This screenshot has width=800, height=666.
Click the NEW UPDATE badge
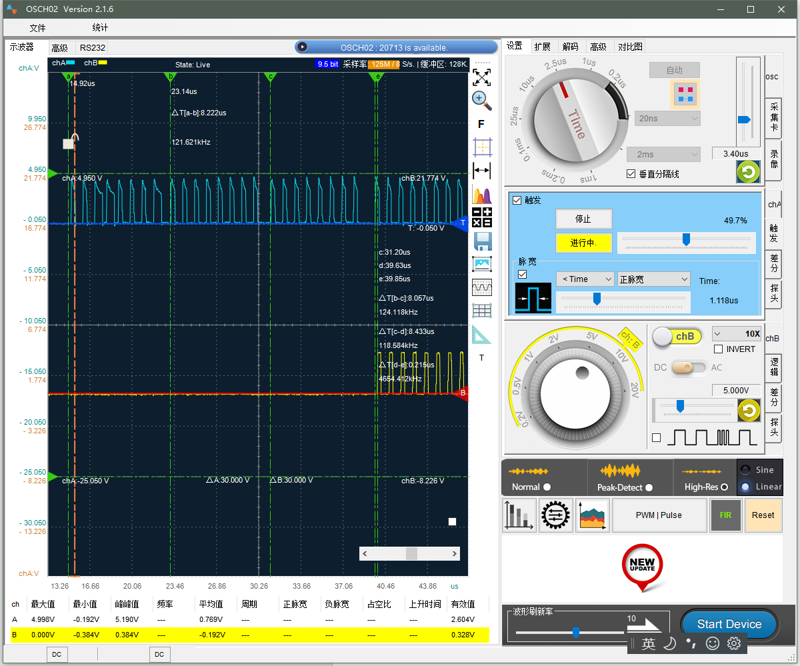click(x=643, y=566)
